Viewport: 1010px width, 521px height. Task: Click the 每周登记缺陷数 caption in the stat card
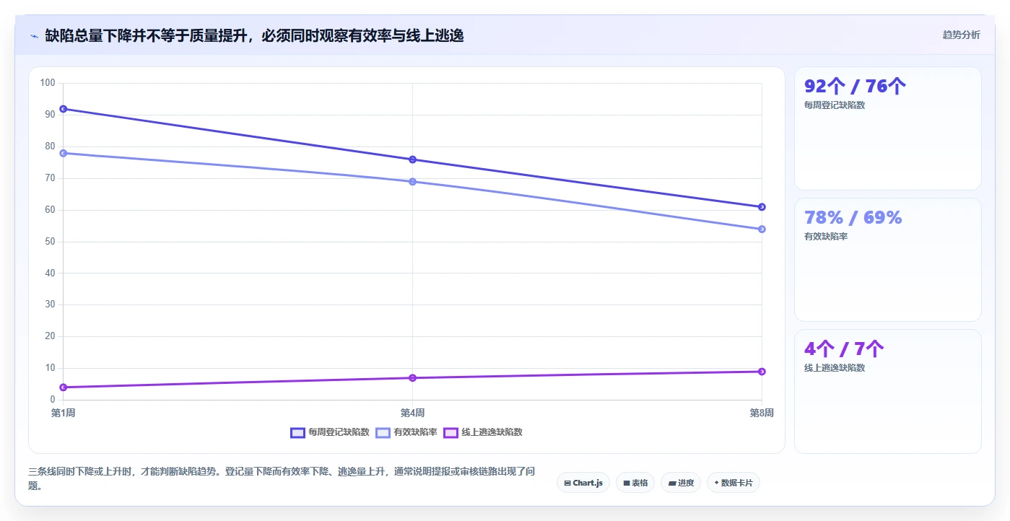click(835, 105)
